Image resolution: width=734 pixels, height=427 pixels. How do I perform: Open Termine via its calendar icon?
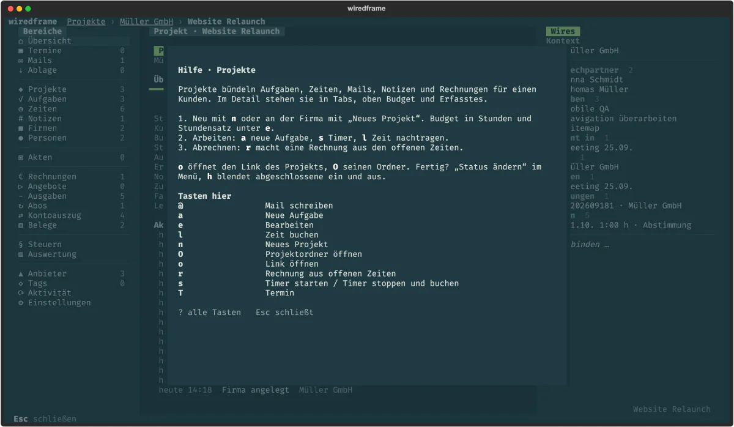tap(21, 51)
